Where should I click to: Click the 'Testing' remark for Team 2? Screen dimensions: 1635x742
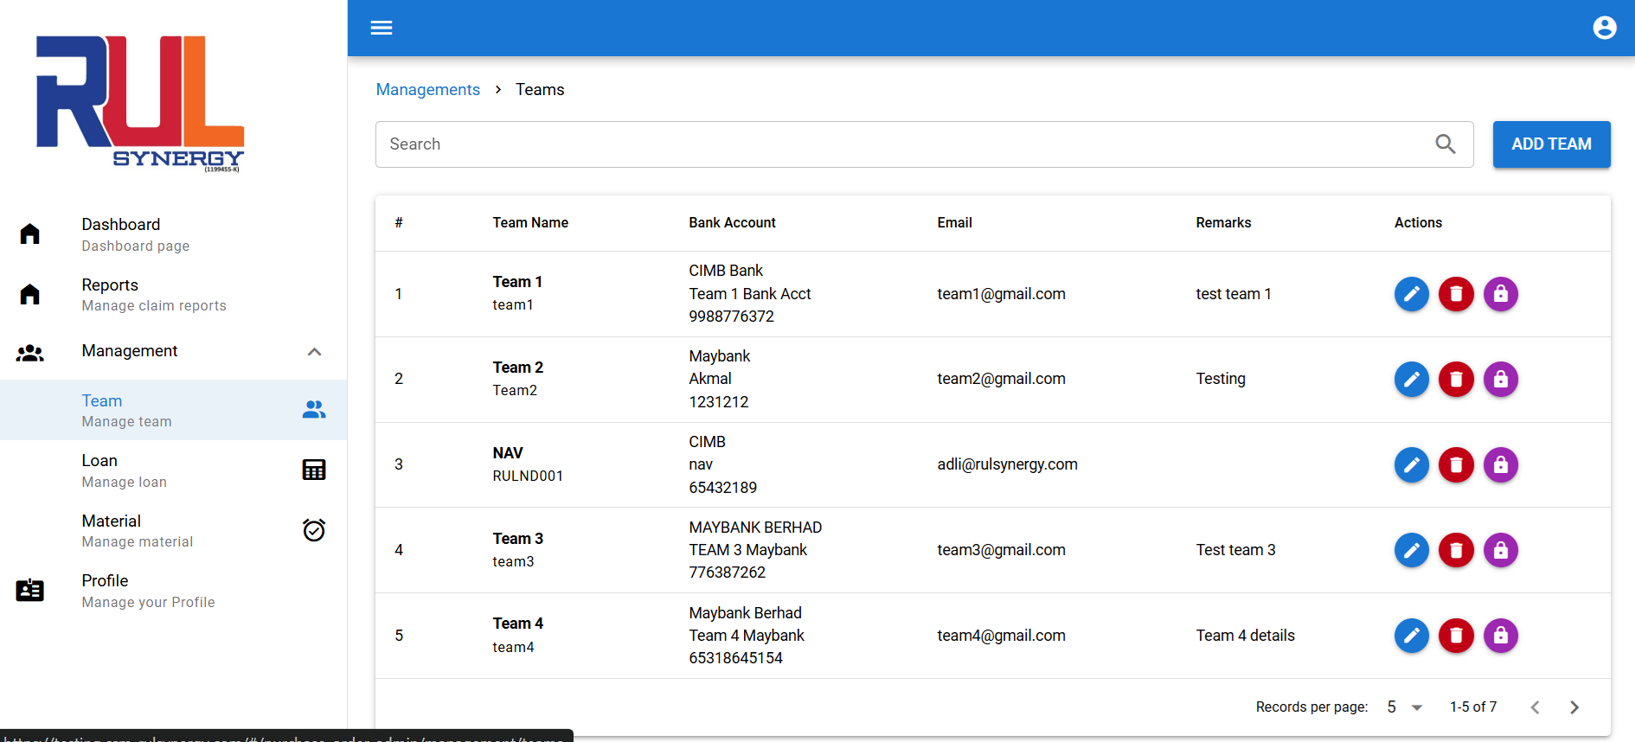tap(1221, 379)
